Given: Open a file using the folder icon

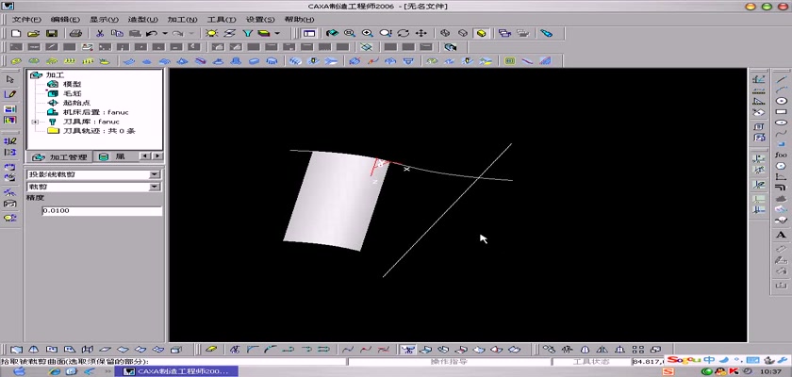Looking at the screenshot, I should pyautogui.click(x=33, y=33).
